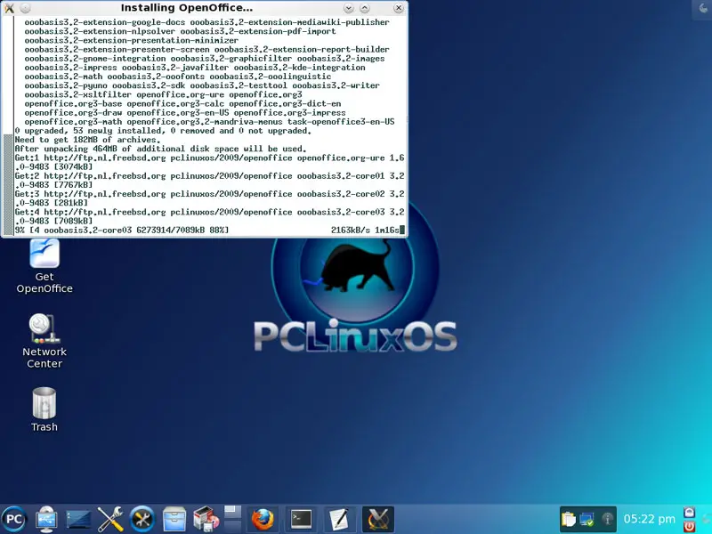Click the Plasma cashew in top-right corner
Image resolution: width=712 pixels, height=534 pixels.
point(702,9)
